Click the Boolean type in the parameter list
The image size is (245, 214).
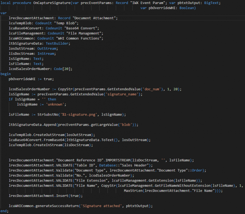point(187,8)
